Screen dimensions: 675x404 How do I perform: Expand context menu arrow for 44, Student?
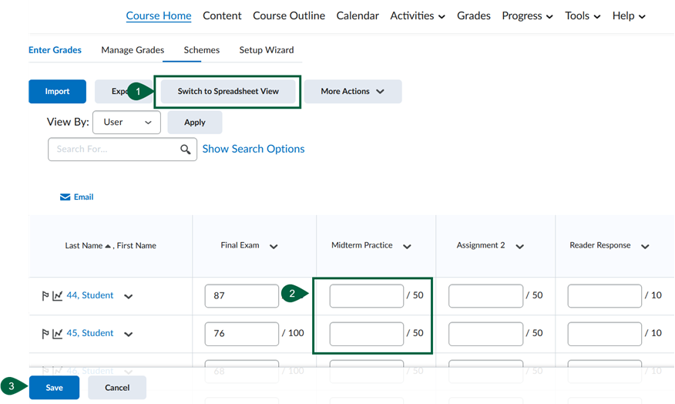[129, 296]
